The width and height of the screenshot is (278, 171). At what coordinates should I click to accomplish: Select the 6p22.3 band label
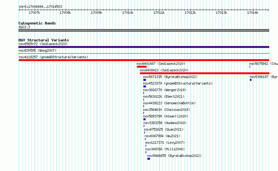tap(24, 27)
